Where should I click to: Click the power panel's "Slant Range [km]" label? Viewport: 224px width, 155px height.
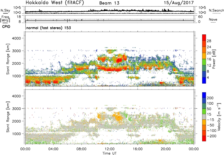coord(8,59)
